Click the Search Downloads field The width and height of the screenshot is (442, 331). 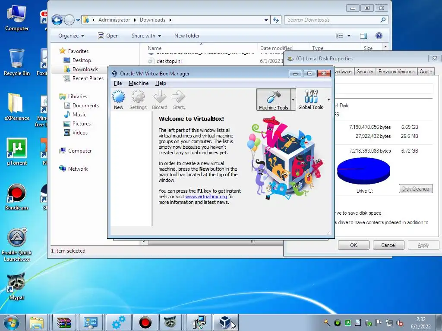click(333, 20)
